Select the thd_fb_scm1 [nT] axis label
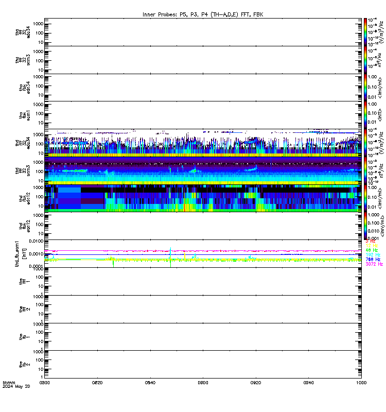The height and width of the screenshot is (412, 386). 21,253
